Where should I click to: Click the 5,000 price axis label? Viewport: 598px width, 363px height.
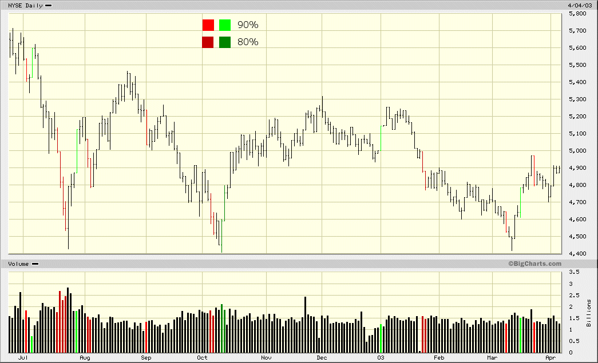coord(577,151)
